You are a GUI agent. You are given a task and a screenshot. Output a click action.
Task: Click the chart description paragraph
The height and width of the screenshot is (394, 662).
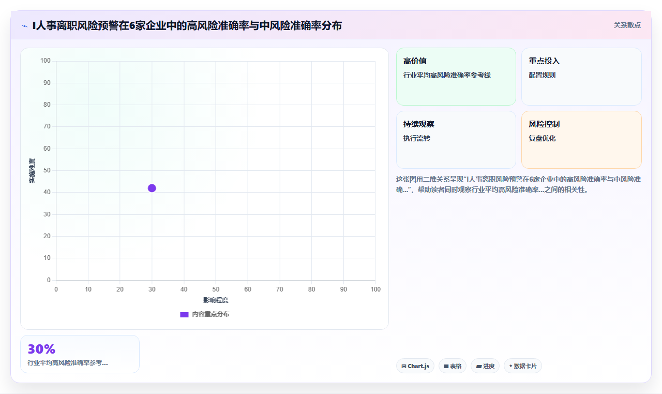[x=519, y=184]
